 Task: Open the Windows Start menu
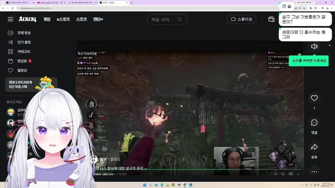[x=144, y=185]
